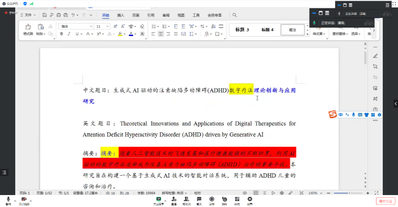Select the pen tool in right sidebar
The width and height of the screenshot is (398, 207).
coord(375,56)
